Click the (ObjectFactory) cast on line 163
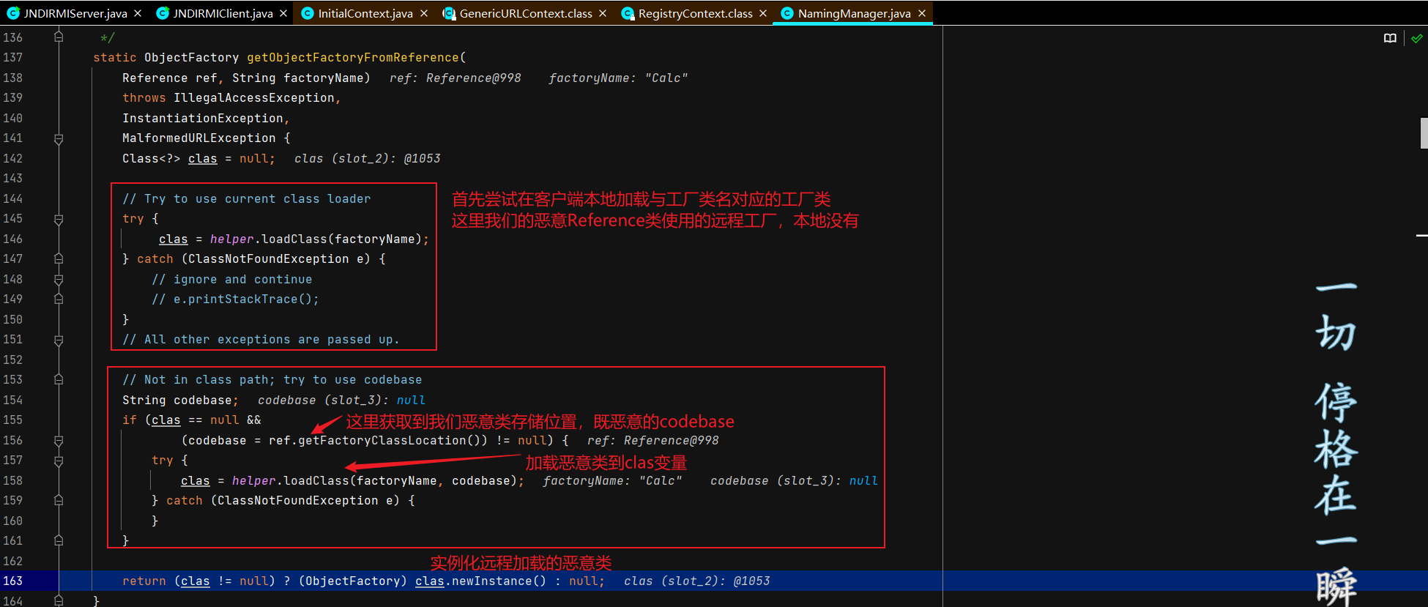 [353, 581]
